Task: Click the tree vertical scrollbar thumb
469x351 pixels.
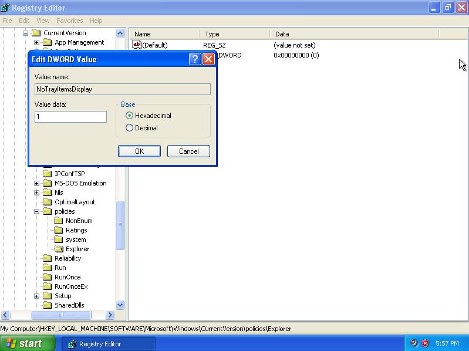Action: (x=120, y=225)
